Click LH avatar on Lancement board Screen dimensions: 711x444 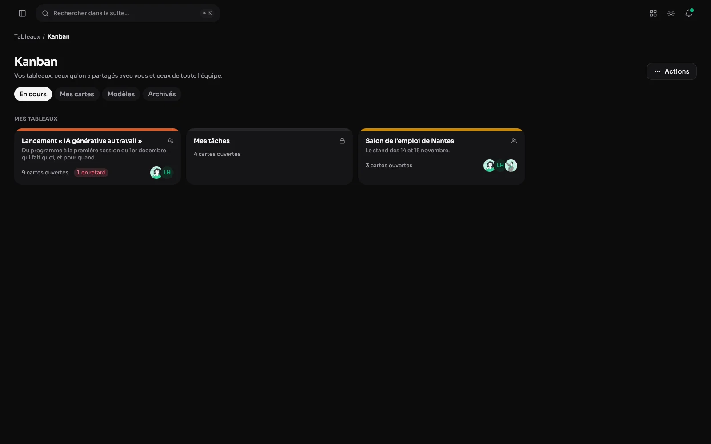click(x=167, y=173)
